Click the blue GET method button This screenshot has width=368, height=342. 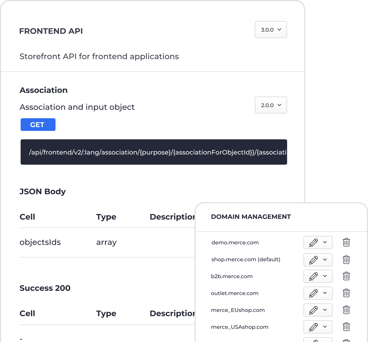(x=38, y=125)
